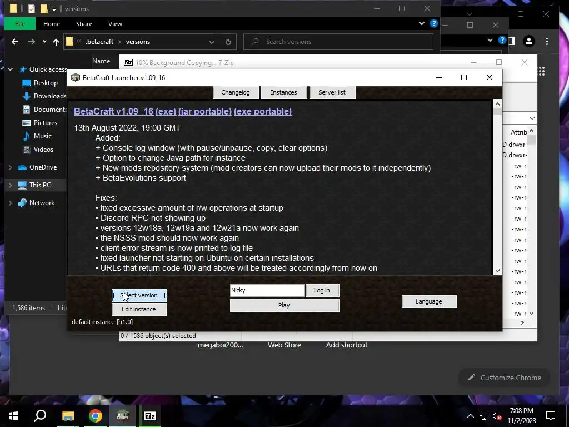Open the Home ribbon tab in File Explorer

(52, 24)
